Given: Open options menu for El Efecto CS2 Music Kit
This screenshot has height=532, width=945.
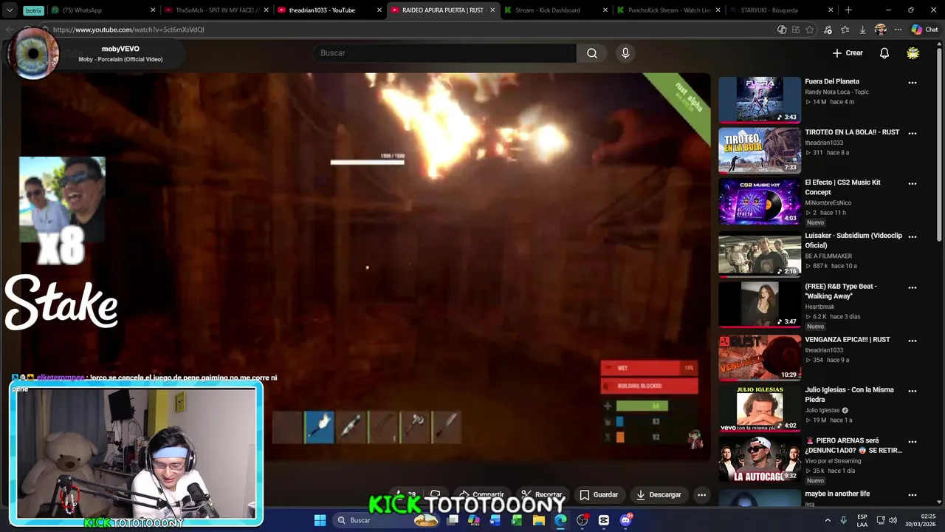Looking at the screenshot, I should (x=913, y=184).
